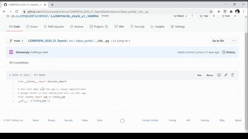This screenshot has height=139, width=248.
Task: Open UCLComputerScience organization link
Action: [x=29, y=16]
